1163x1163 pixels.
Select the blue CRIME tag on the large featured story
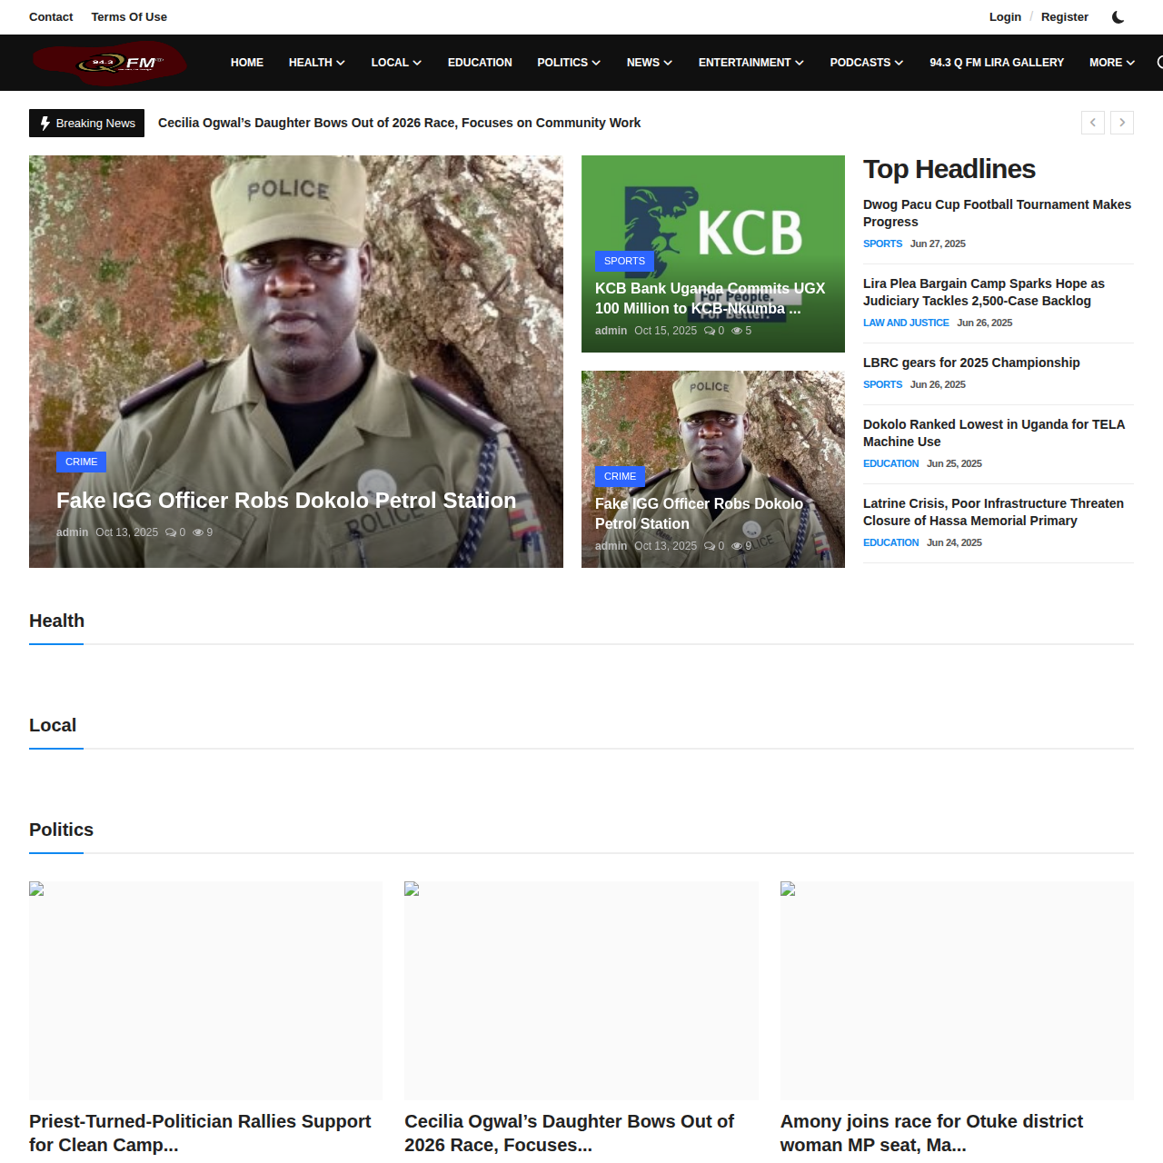81,462
